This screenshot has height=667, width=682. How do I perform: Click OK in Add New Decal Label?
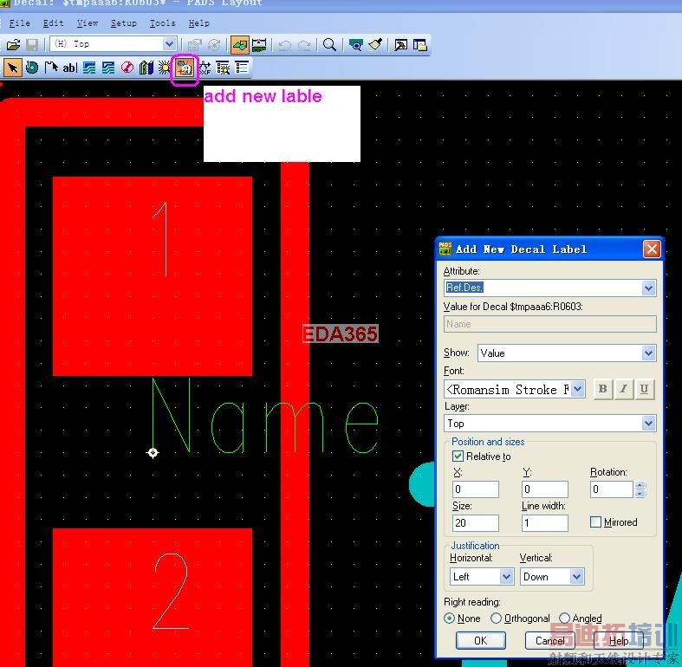[481, 640]
